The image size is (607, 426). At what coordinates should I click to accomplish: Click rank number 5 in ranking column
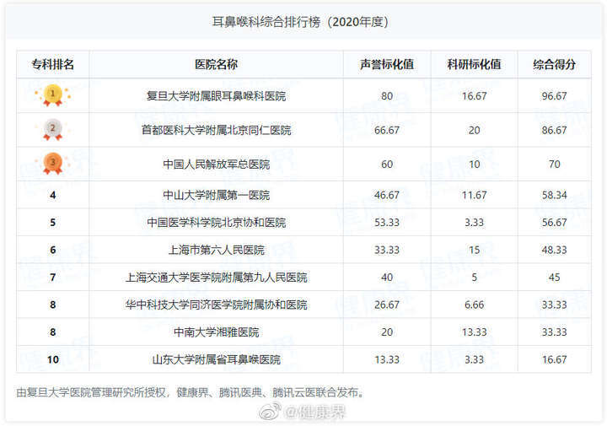coord(52,223)
